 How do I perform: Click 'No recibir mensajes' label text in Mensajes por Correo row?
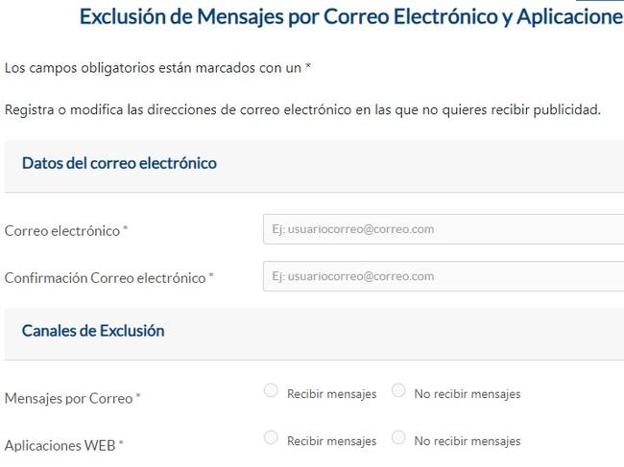[468, 394]
